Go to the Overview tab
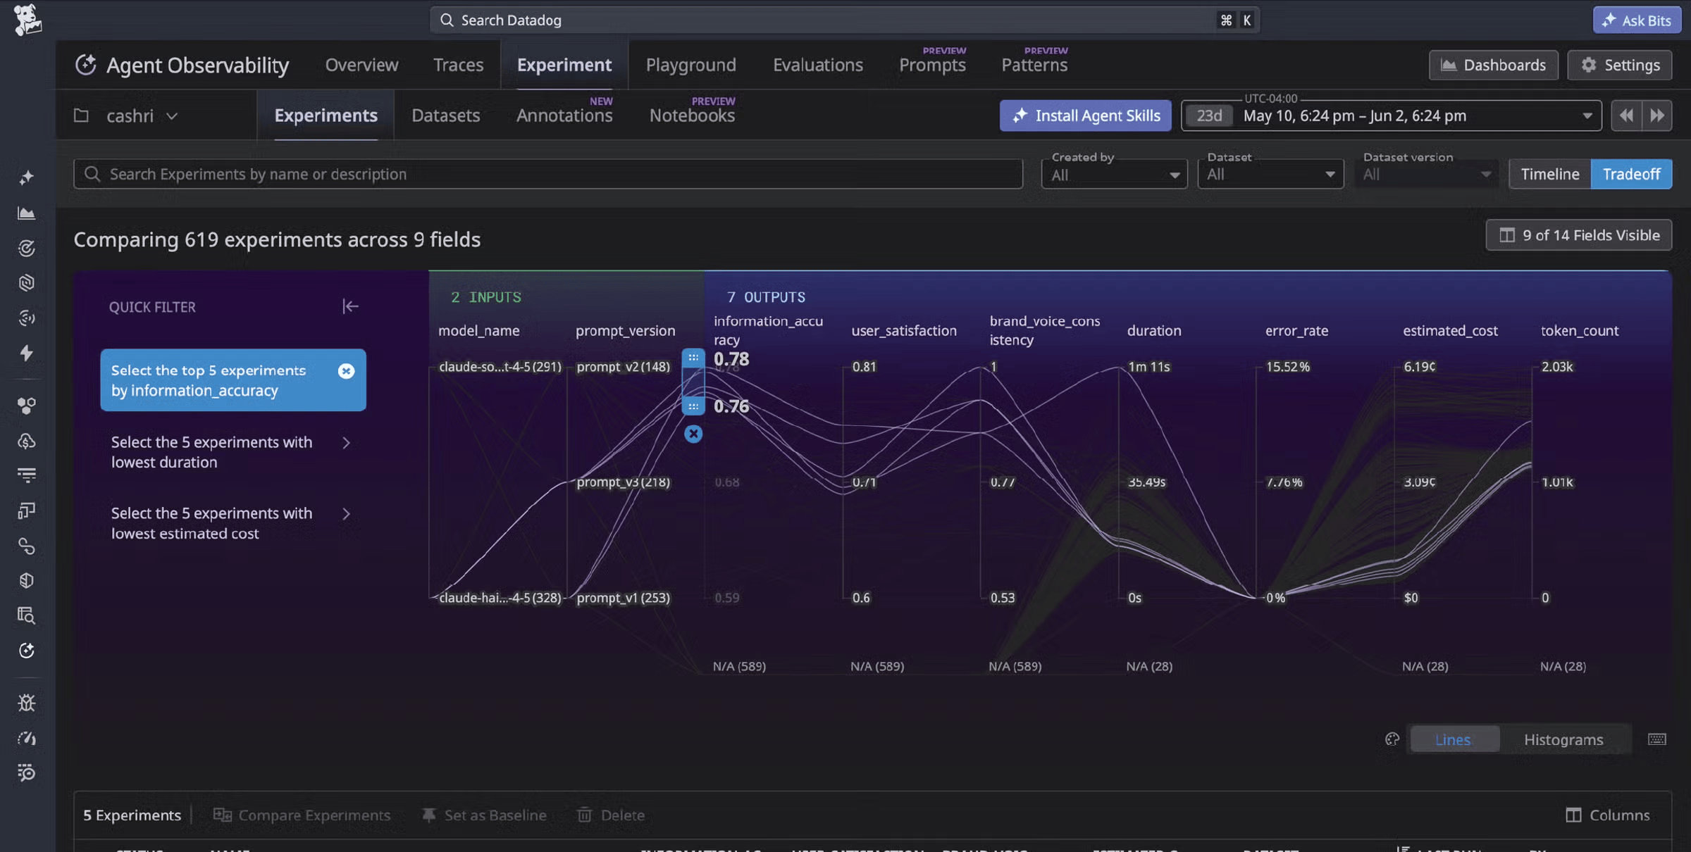This screenshot has height=852, width=1691. tap(361, 65)
